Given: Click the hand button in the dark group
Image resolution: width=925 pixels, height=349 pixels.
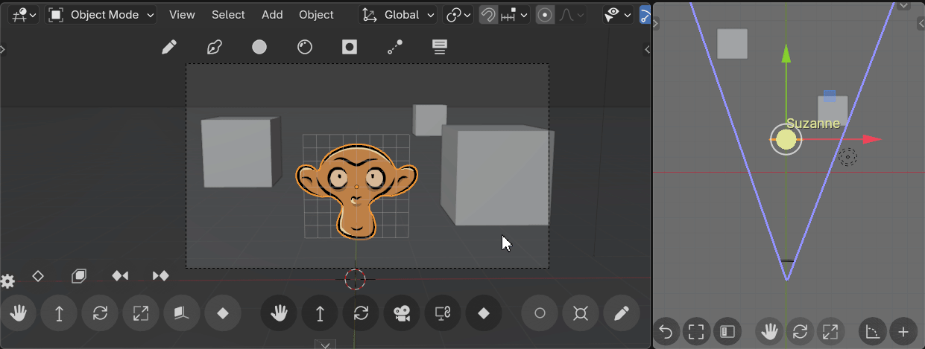Looking at the screenshot, I should [x=279, y=313].
